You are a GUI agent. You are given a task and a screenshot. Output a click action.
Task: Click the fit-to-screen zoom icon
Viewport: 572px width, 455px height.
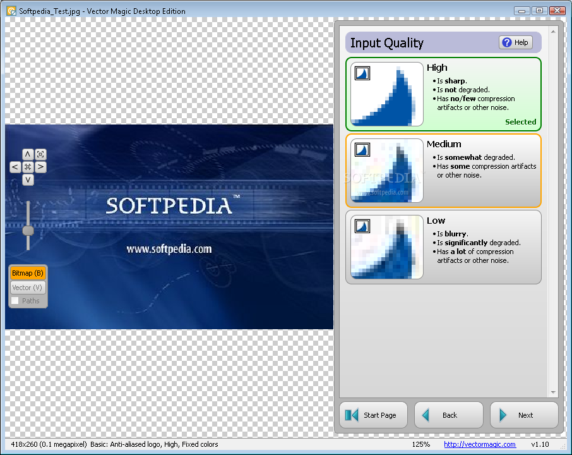click(40, 154)
